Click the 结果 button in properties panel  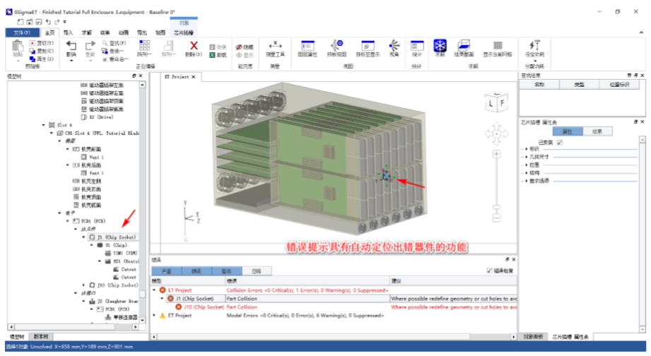click(x=597, y=131)
